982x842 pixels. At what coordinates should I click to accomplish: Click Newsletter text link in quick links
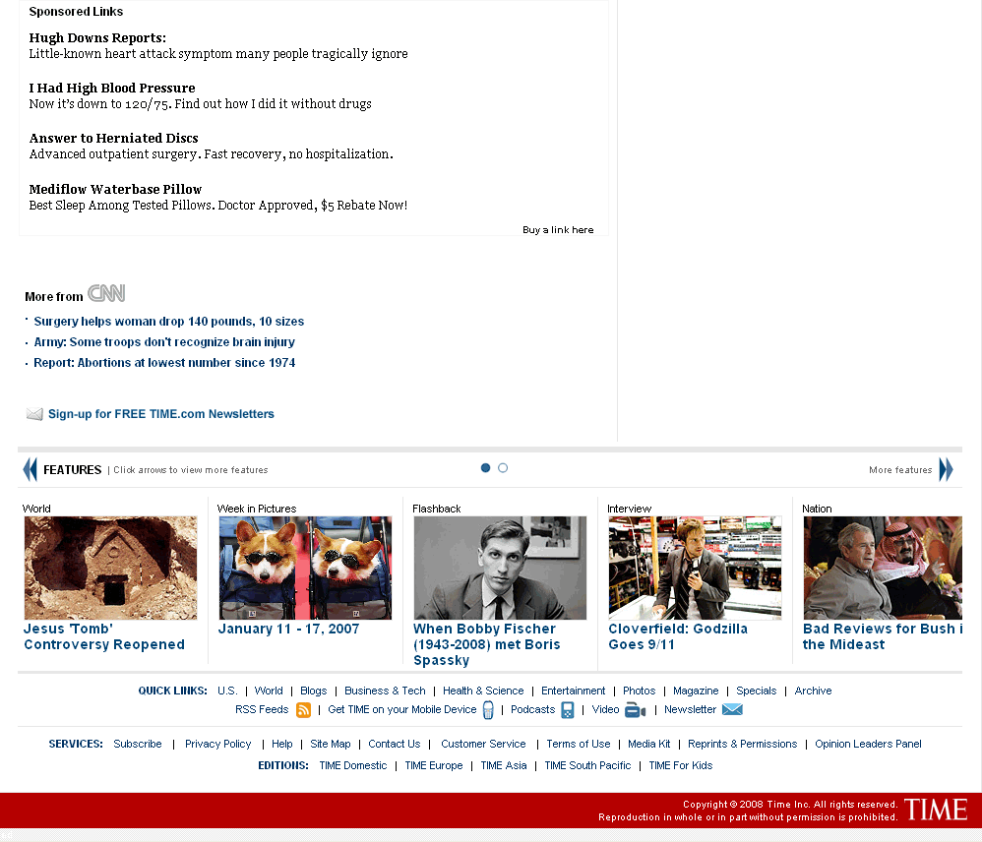pyautogui.click(x=690, y=709)
